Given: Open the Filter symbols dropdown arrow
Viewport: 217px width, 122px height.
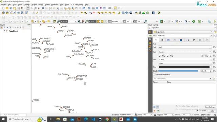Looking at the screenshot, I should [211, 79].
